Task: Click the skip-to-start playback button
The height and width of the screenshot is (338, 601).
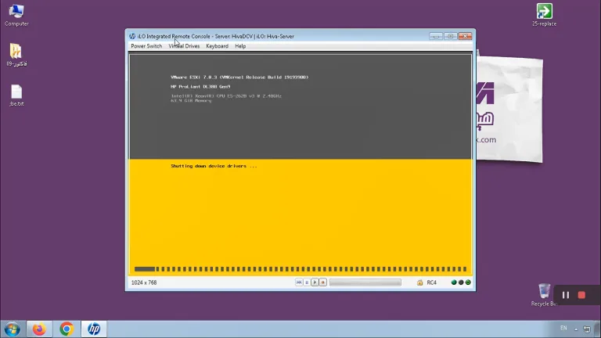Action: pos(299,282)
